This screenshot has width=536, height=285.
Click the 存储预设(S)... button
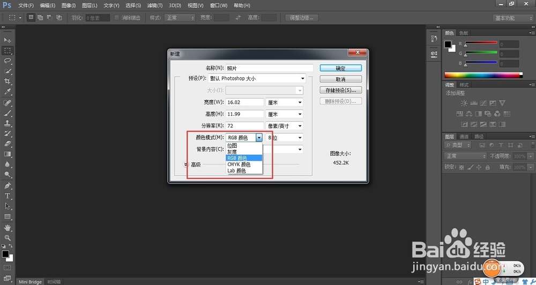341,90
